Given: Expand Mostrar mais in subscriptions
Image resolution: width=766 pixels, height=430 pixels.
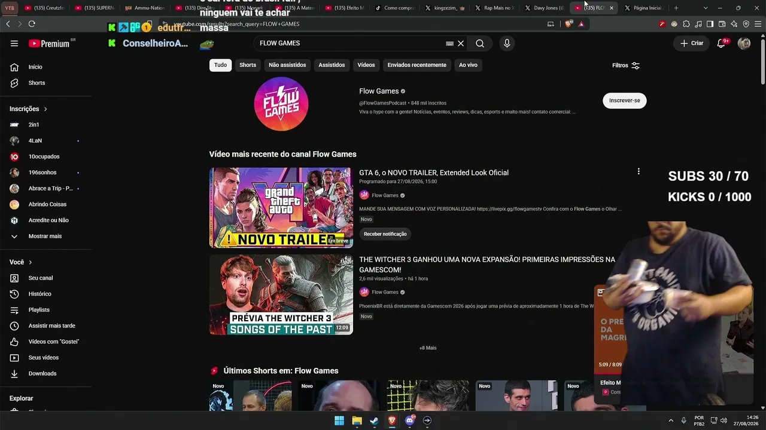Looking at the screenshot, I should coord(46,236).
